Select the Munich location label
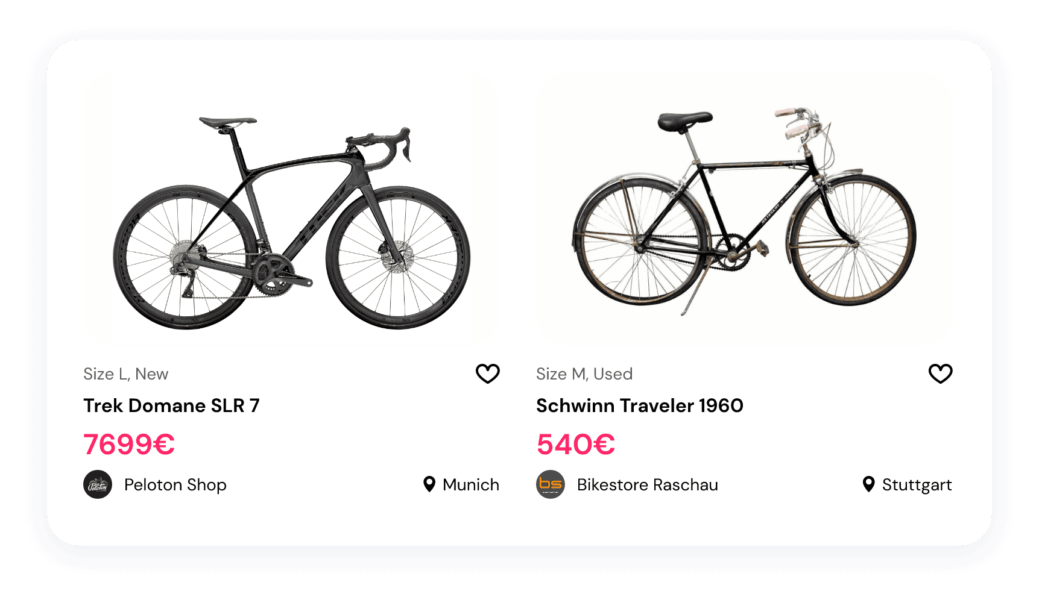The width and height of the screenshot is (1039, 600). (x=471, y=485)
